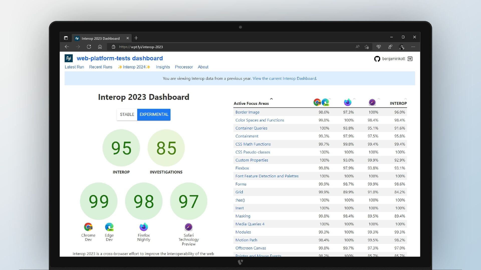Screen dimensions: 481x270
Task: Open the Motion Path link
Action: point(246,240)
